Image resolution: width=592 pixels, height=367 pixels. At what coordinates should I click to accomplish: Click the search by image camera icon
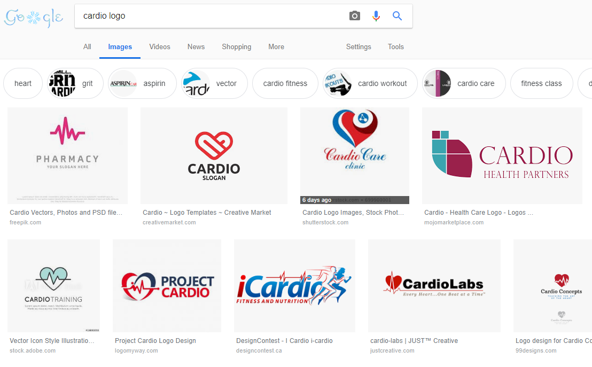pyautogui.click(x=355, y=16)
